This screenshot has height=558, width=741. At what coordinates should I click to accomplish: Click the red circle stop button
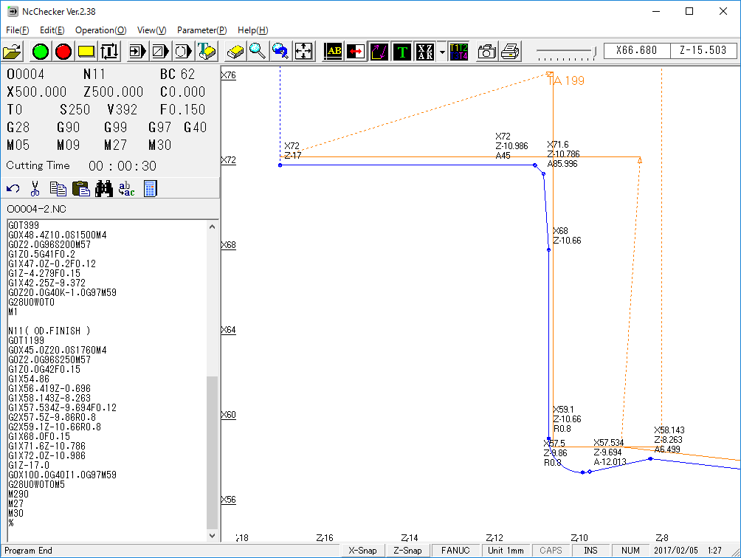63,51
